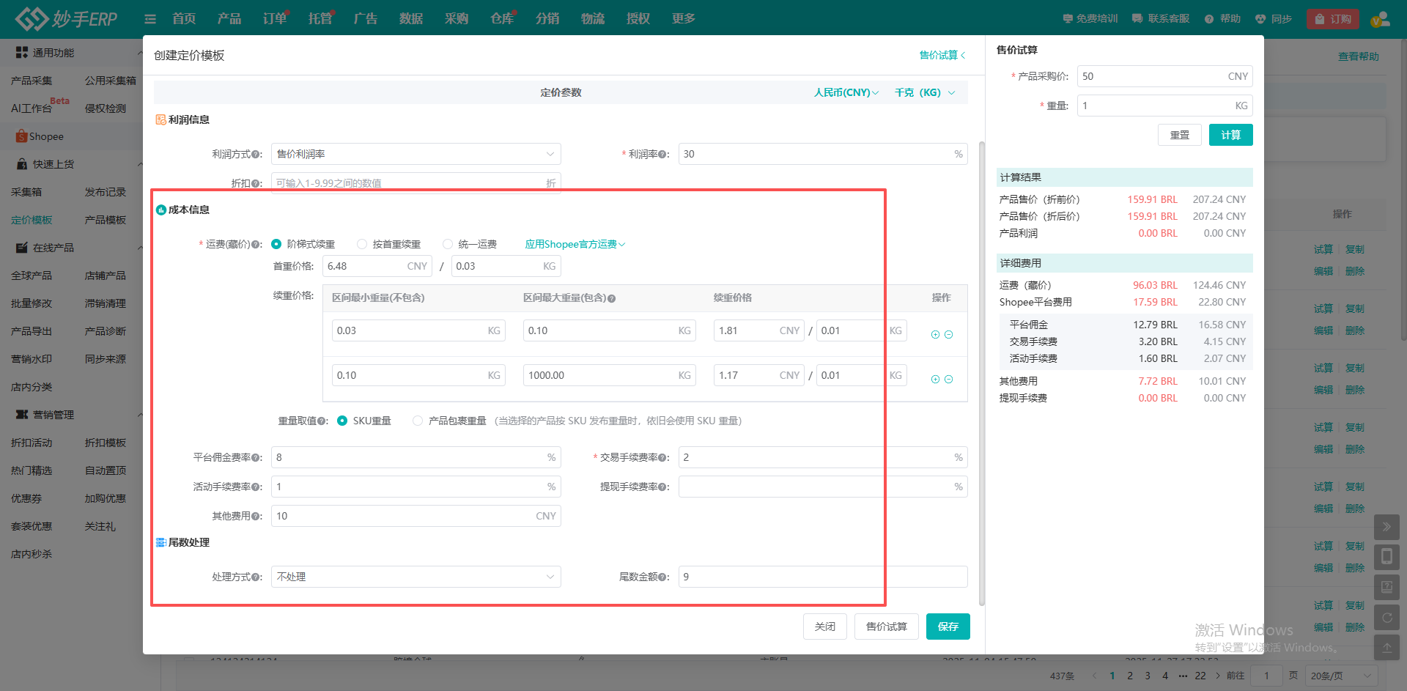Click the 应用Shopee官方运费 link
Image resolution: width=1407 pixels, height=691 pixels.
click(x=575, y=244)
